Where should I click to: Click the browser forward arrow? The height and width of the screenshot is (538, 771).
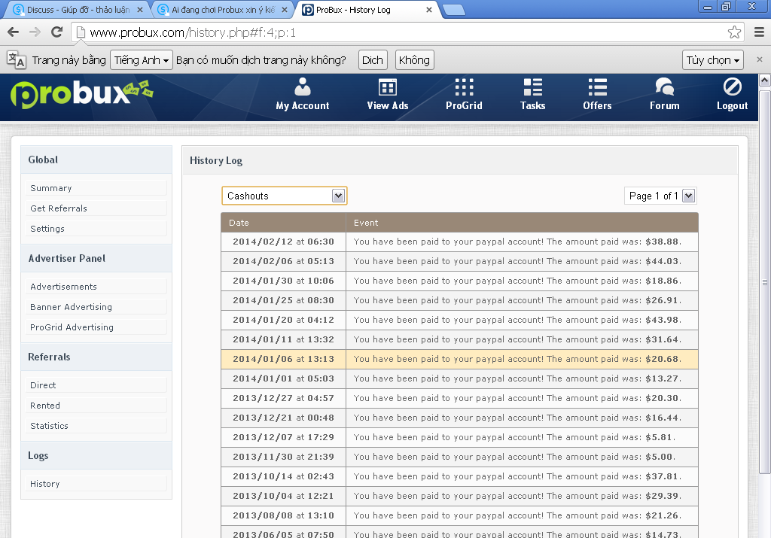click(35, 32)
